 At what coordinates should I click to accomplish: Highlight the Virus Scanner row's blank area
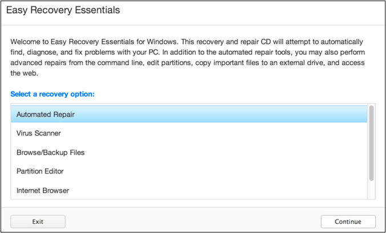tap(214, 133)
